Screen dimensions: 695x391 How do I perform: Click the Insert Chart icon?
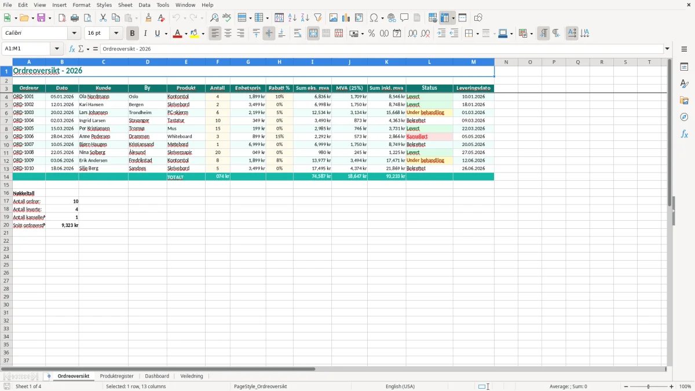346,18
